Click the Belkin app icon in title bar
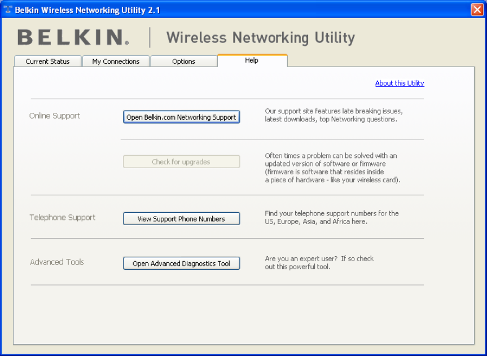 pyautogui.click(x=7, y=10)
